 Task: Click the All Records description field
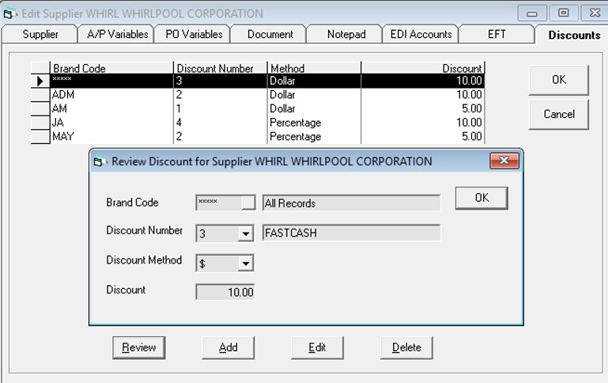[351, 203]
